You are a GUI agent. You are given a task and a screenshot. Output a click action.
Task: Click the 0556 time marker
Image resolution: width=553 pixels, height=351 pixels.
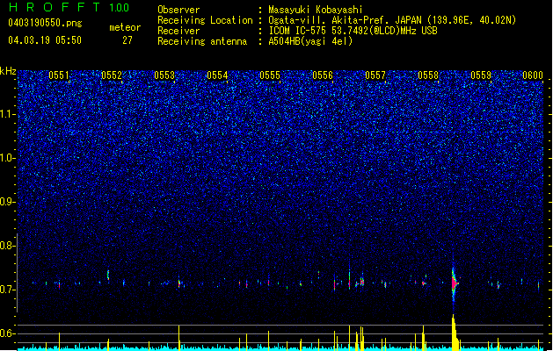(x=323, y=75)
